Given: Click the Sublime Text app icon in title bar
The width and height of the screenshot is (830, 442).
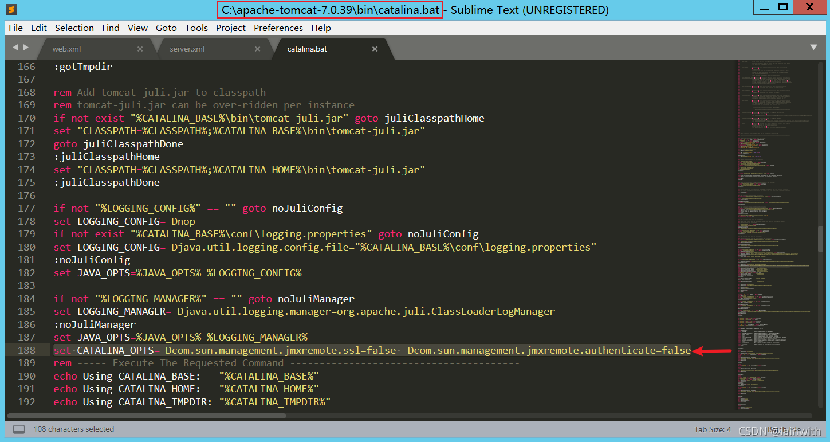Looking at the screenshot, I should pos(11,9).
